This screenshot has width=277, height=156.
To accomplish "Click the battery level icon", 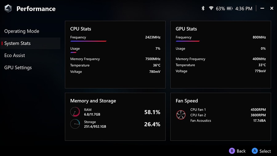I will pos(230,9).
